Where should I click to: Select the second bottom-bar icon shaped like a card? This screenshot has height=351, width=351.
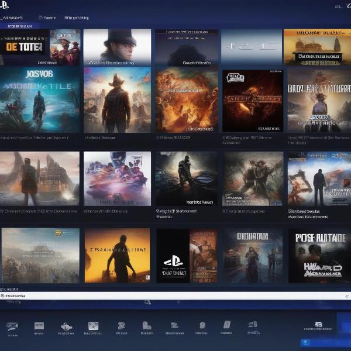point(39,326)
